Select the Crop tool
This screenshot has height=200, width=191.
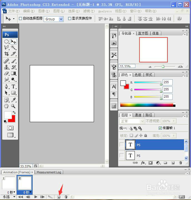6,54
